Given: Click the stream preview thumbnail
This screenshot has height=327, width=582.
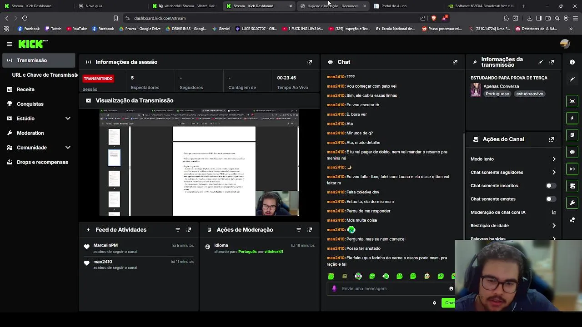Looking at the screenshot, I should point(199,163).
